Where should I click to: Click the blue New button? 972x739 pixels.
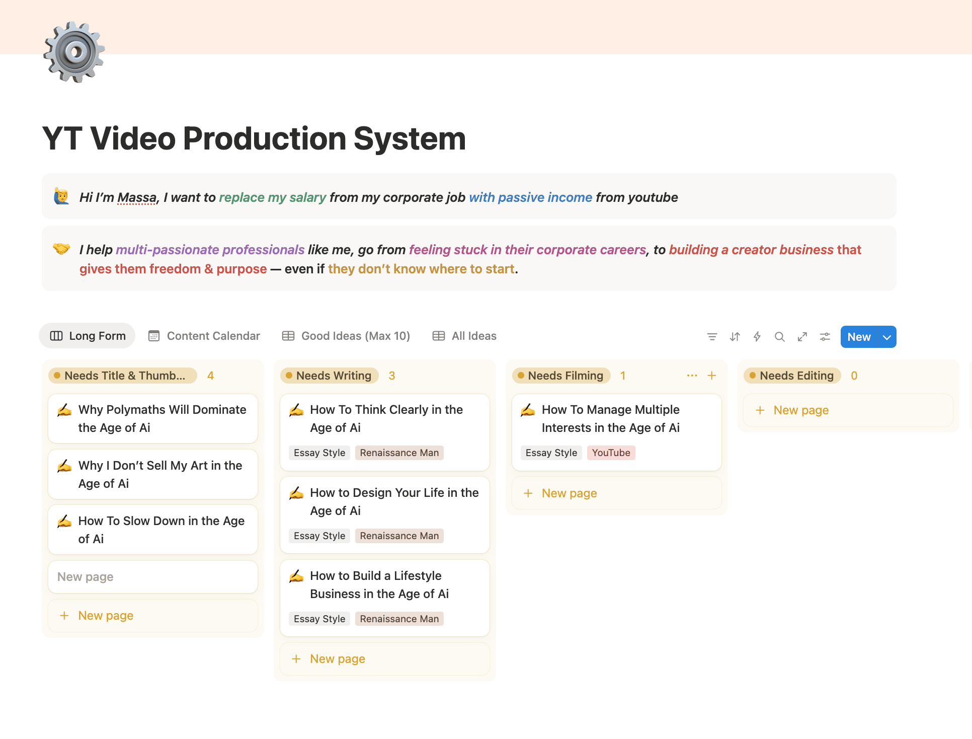[859, 337]
